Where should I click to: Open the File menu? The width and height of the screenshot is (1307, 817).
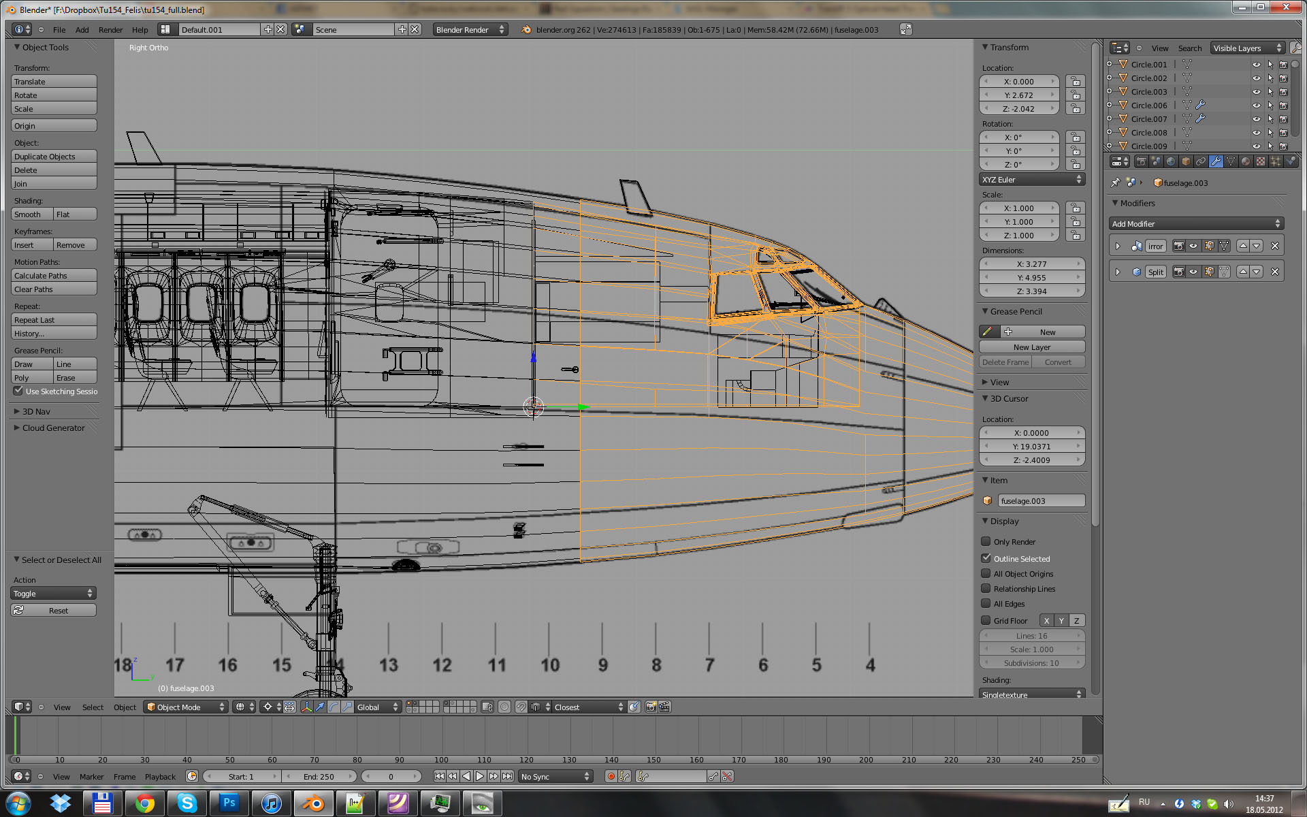[59, 30]
